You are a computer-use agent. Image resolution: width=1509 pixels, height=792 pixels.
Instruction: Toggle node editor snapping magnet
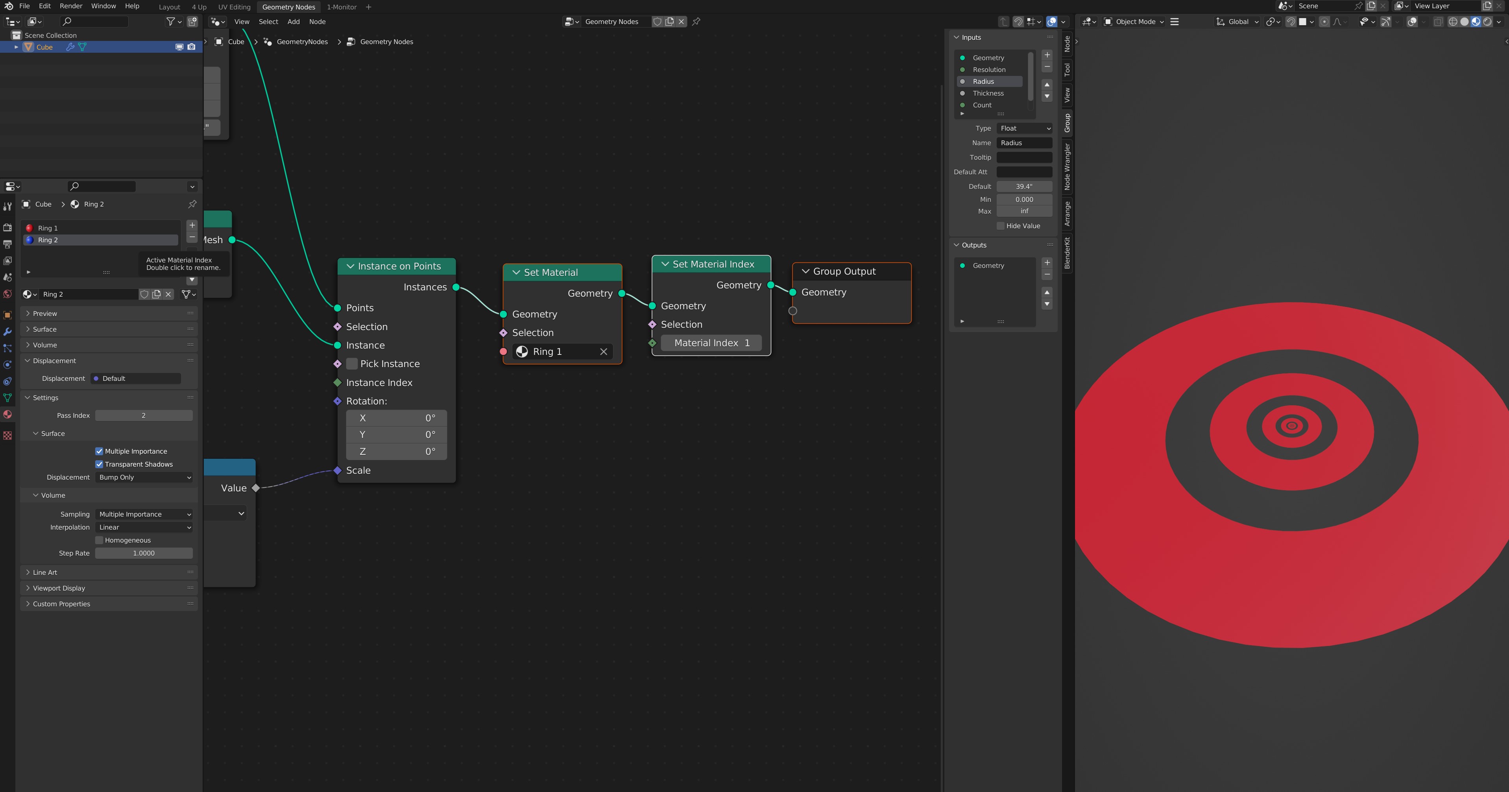1018,22
